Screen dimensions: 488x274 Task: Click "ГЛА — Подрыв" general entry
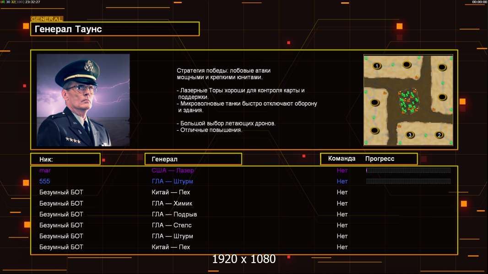pyautogui.click(x=174, y=214)
